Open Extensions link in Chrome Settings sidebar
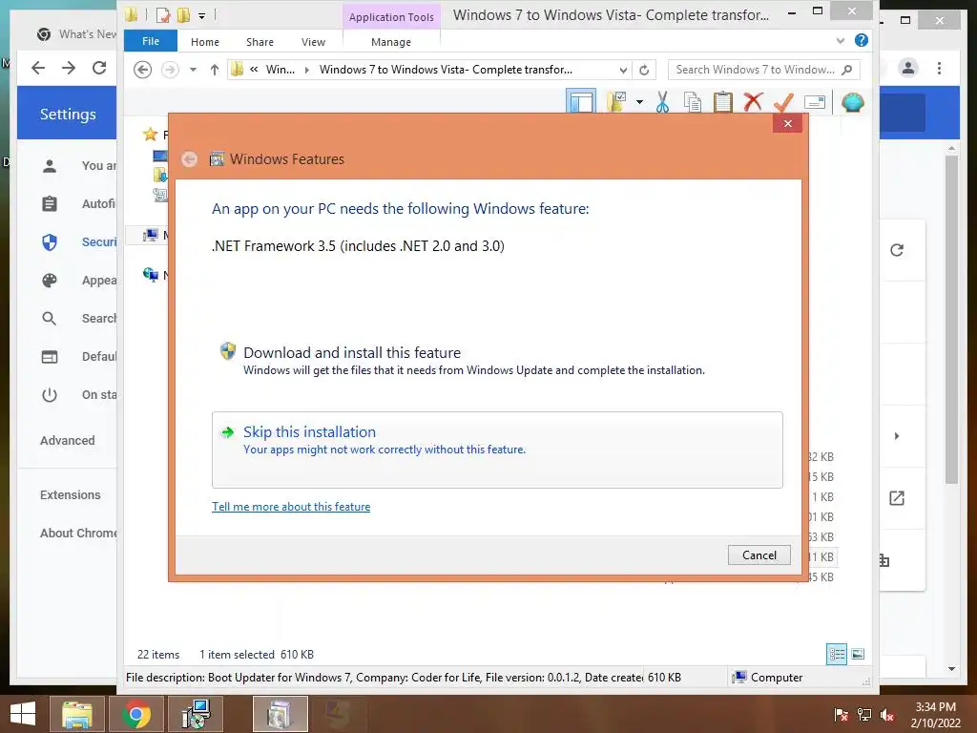This screenshot has width=977, height=733. pos(70,495)
